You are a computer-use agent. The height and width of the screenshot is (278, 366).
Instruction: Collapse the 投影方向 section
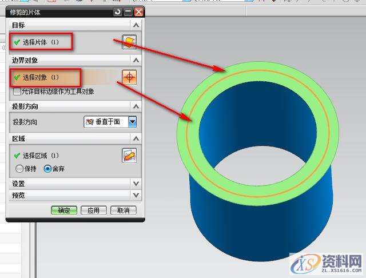[x=136, y=106]
